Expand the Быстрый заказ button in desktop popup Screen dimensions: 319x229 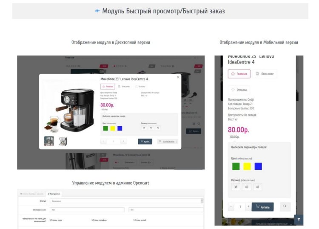(x=168, y=142)
